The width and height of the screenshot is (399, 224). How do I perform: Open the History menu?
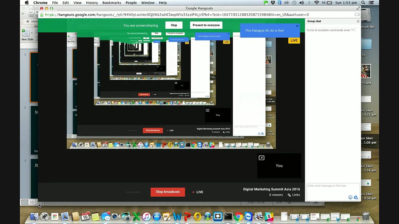(x=92, y=3)
